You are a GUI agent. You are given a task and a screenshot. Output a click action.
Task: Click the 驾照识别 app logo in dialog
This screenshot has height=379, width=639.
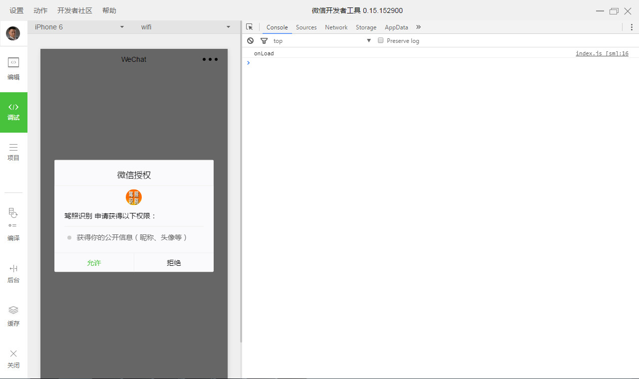pyautogui.click(x=134, y=197)
